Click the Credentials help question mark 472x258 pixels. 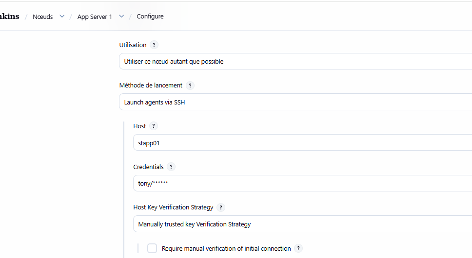point(171,167)
